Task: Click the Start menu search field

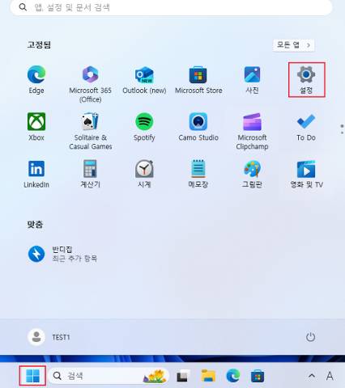Action: click(x=171, y=7)
